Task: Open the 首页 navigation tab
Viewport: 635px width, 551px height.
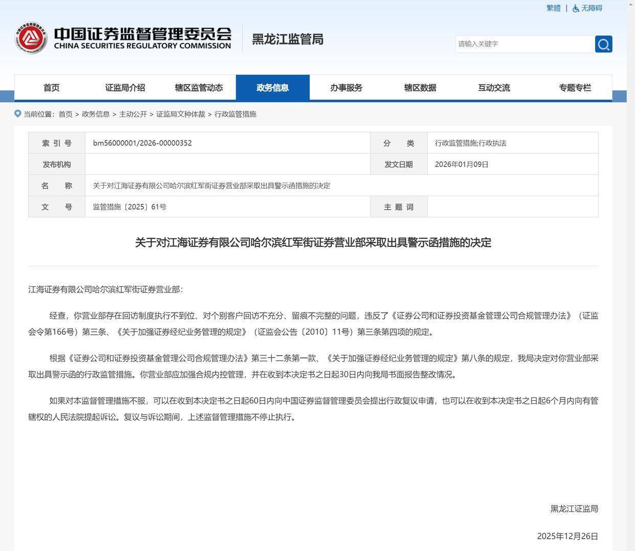Action: [51, 87]
